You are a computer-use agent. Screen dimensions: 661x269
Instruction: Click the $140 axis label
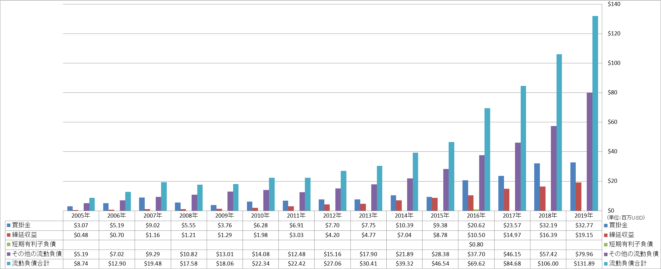(614, 4)
